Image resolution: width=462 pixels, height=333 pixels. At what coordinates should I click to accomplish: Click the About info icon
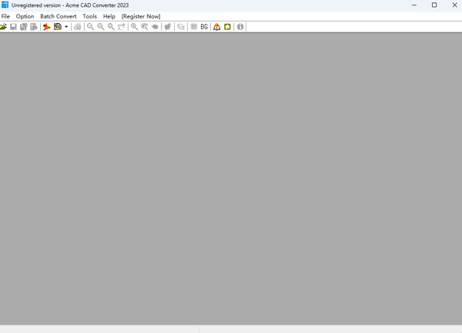coord(240,27)
